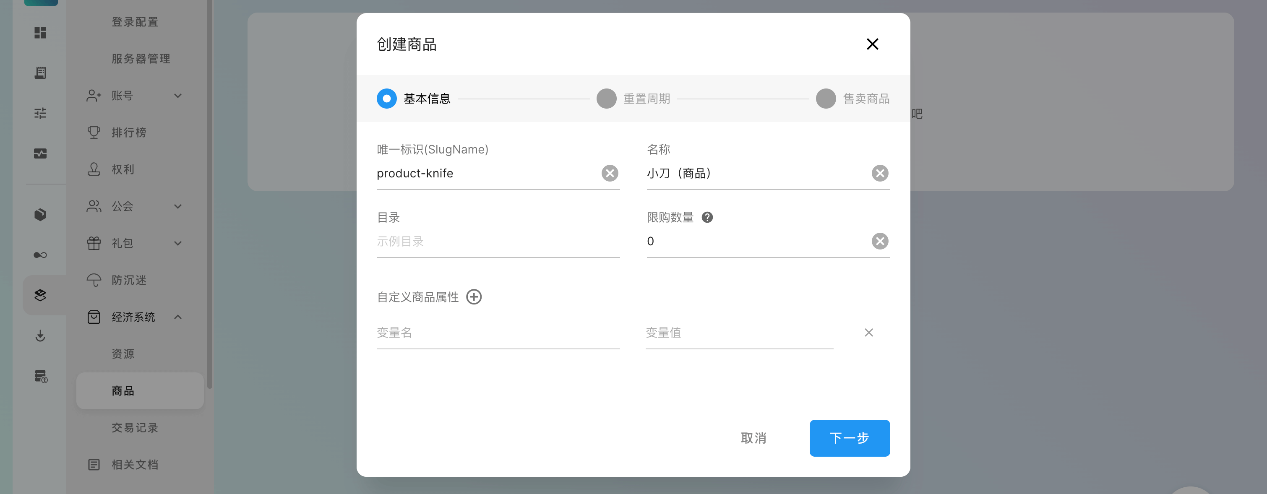Select the 基本信息 step indicator
Image resolution: width=1267 pixels, height=494 pixels.
[x=386, y=99]
